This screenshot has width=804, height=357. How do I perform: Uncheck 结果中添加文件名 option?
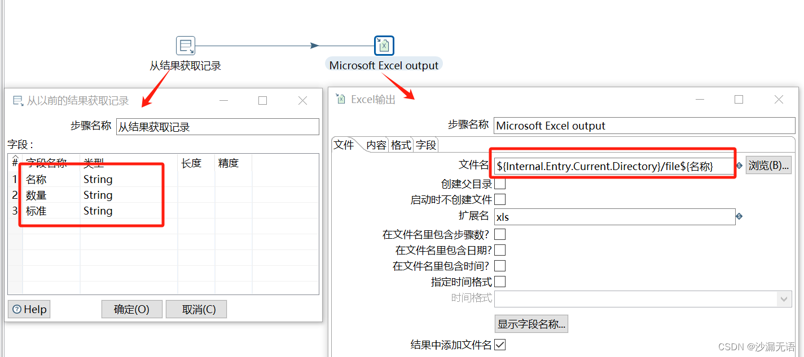click(x=499, y=344)
